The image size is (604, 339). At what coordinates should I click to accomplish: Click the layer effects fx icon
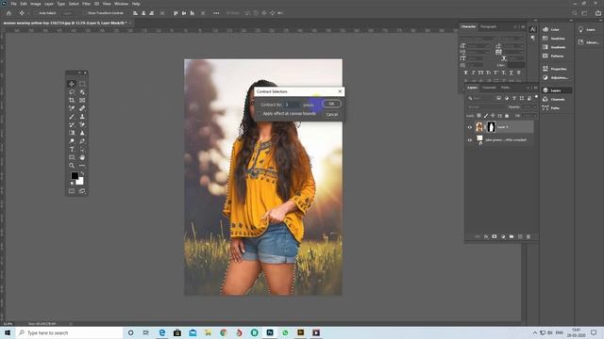tap(486, 236)
